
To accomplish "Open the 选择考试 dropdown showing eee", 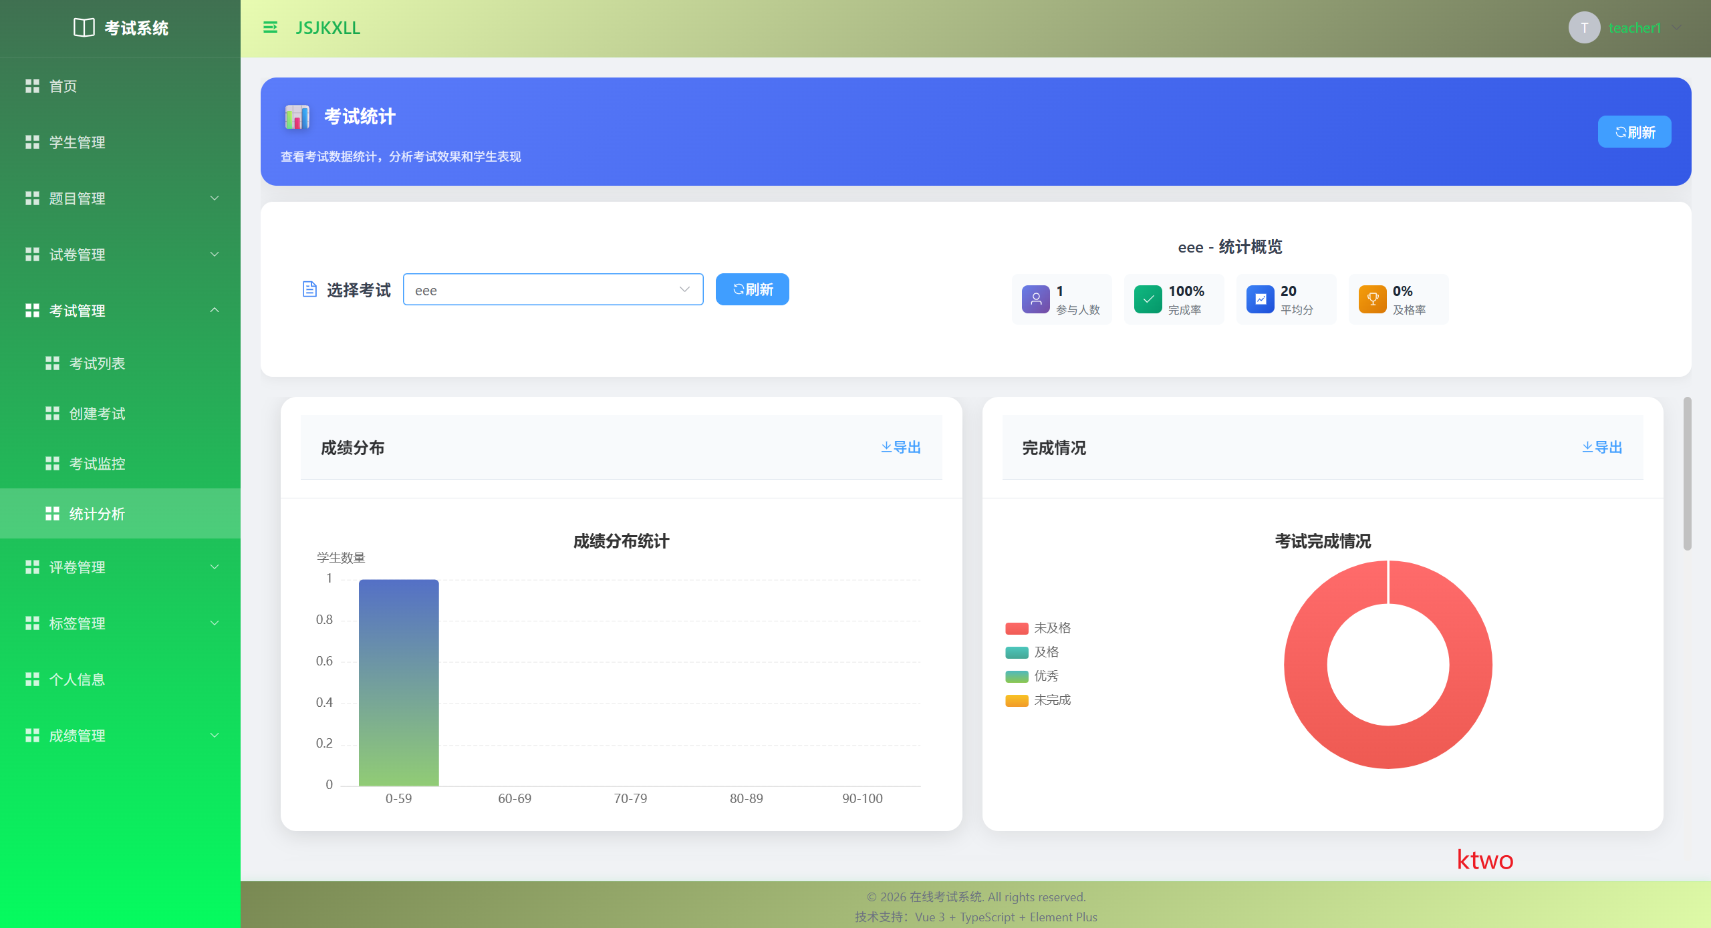I will point(552,289).
